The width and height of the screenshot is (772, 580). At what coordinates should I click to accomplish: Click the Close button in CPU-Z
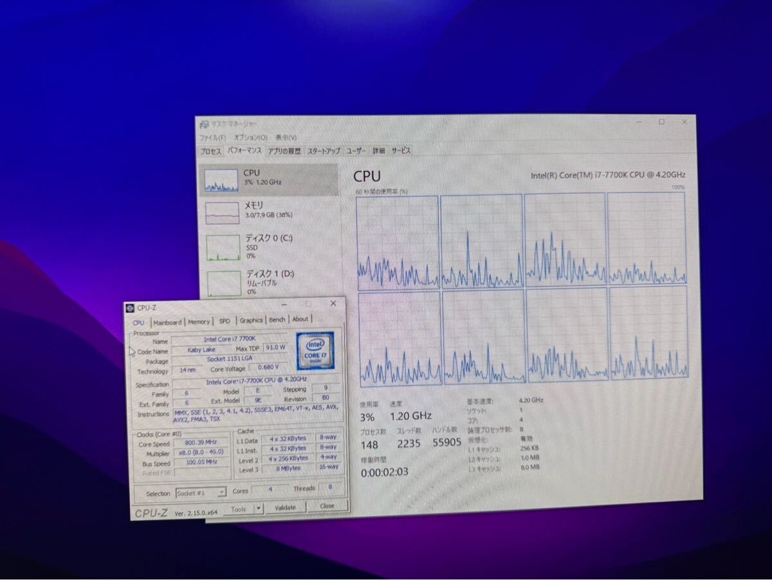[x=327, y=506]
